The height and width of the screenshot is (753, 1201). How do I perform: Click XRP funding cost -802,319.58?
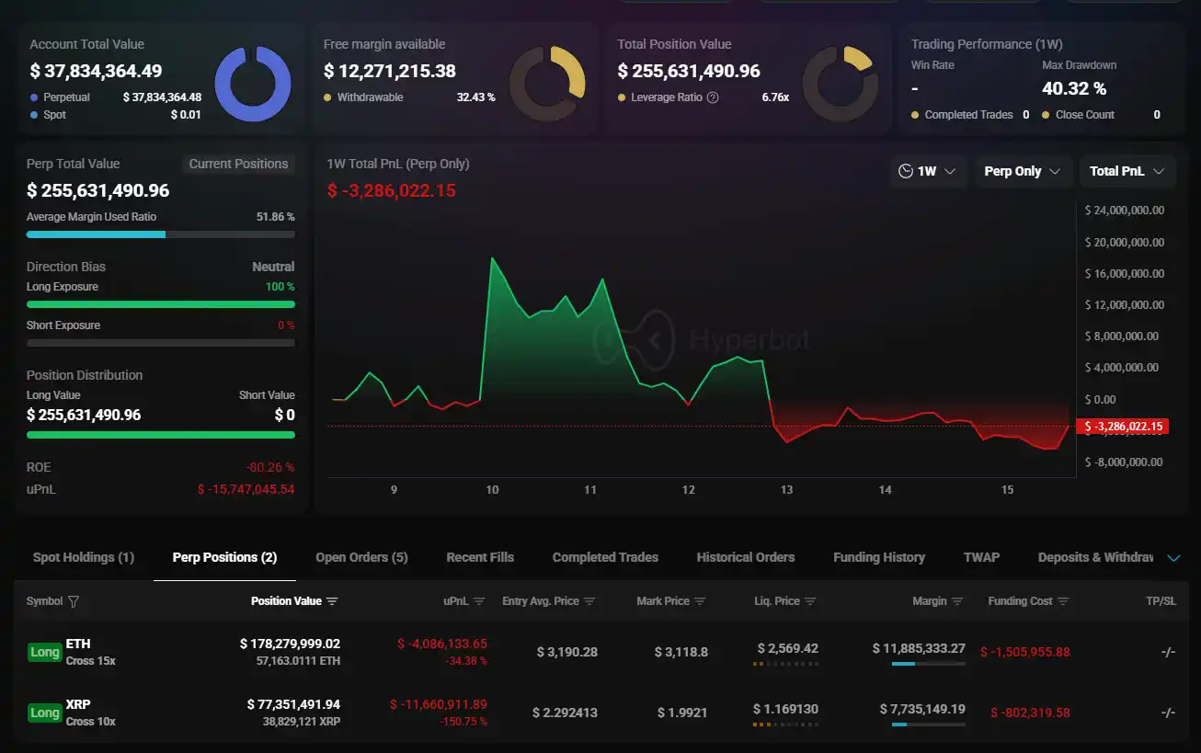pos(1031,713)
